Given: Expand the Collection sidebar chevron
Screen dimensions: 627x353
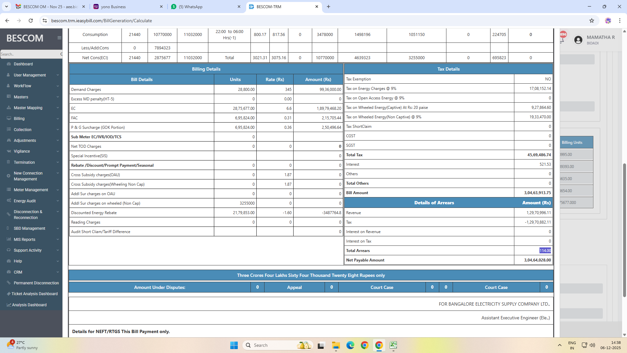Looking at the screenshot, I should (x=57, y=130).
